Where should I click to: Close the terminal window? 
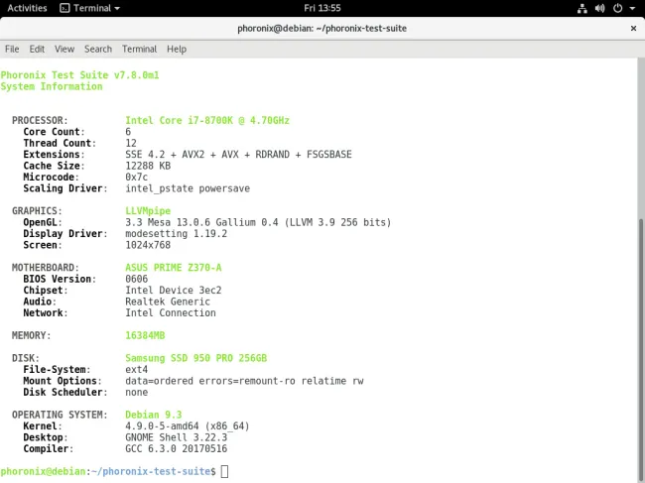(633, 29)
